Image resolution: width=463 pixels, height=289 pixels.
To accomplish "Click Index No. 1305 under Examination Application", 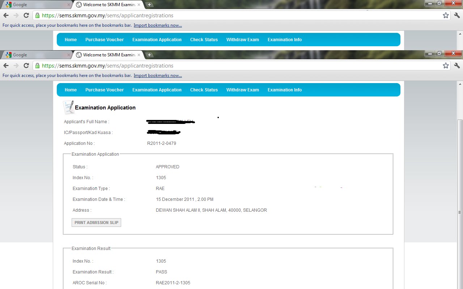I will point(161,178).
